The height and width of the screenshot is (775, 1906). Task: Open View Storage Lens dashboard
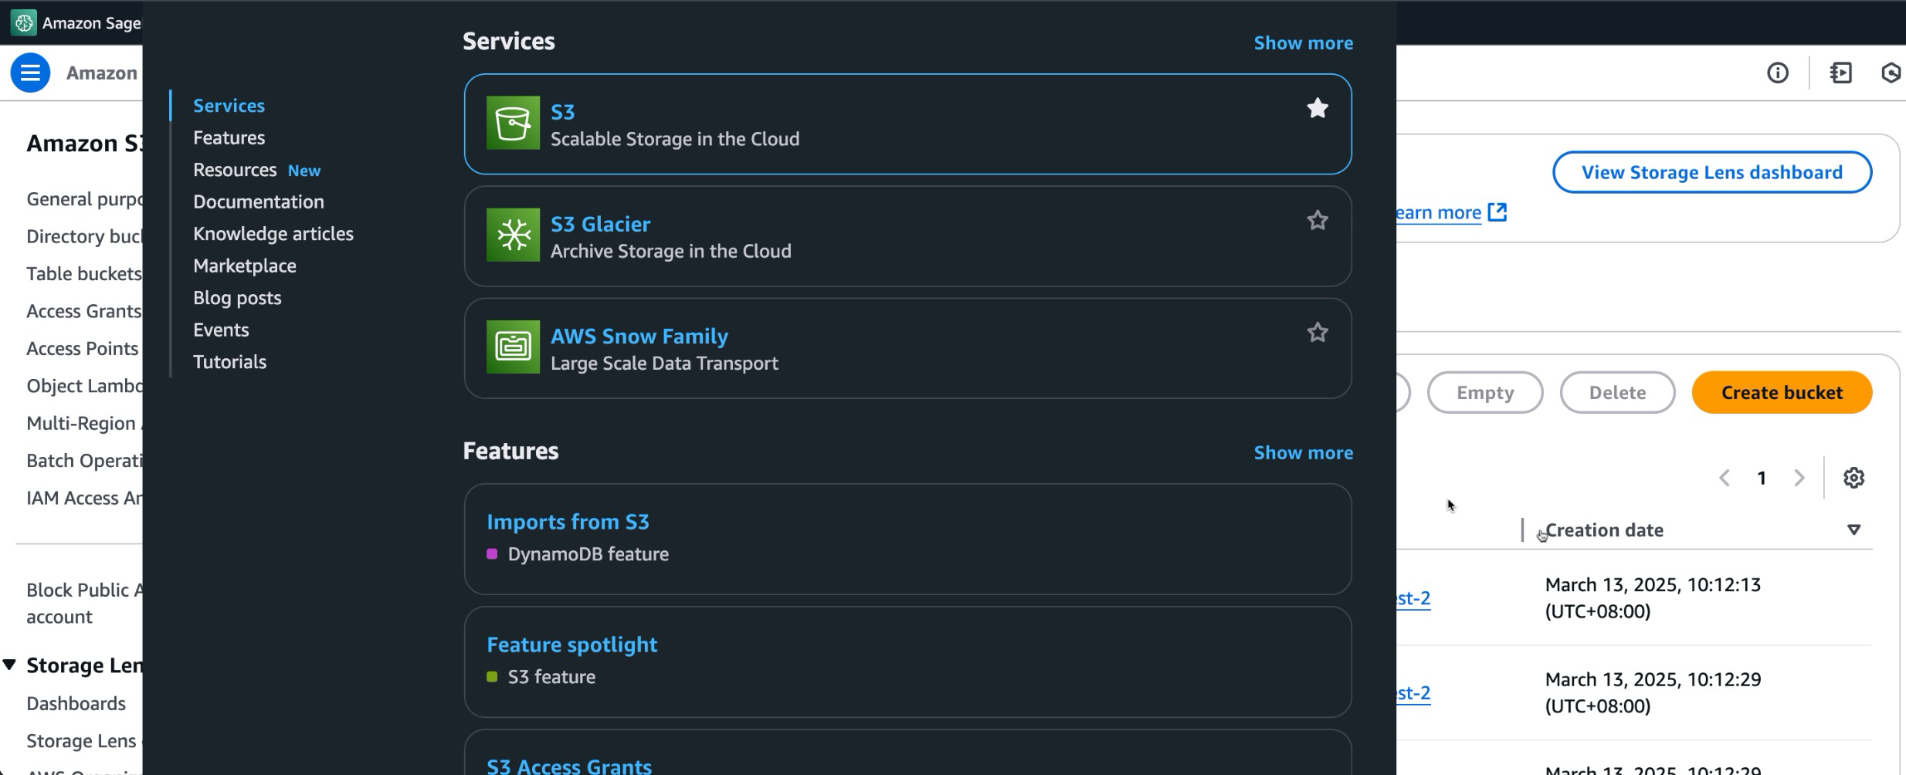tap(1711, 172)
